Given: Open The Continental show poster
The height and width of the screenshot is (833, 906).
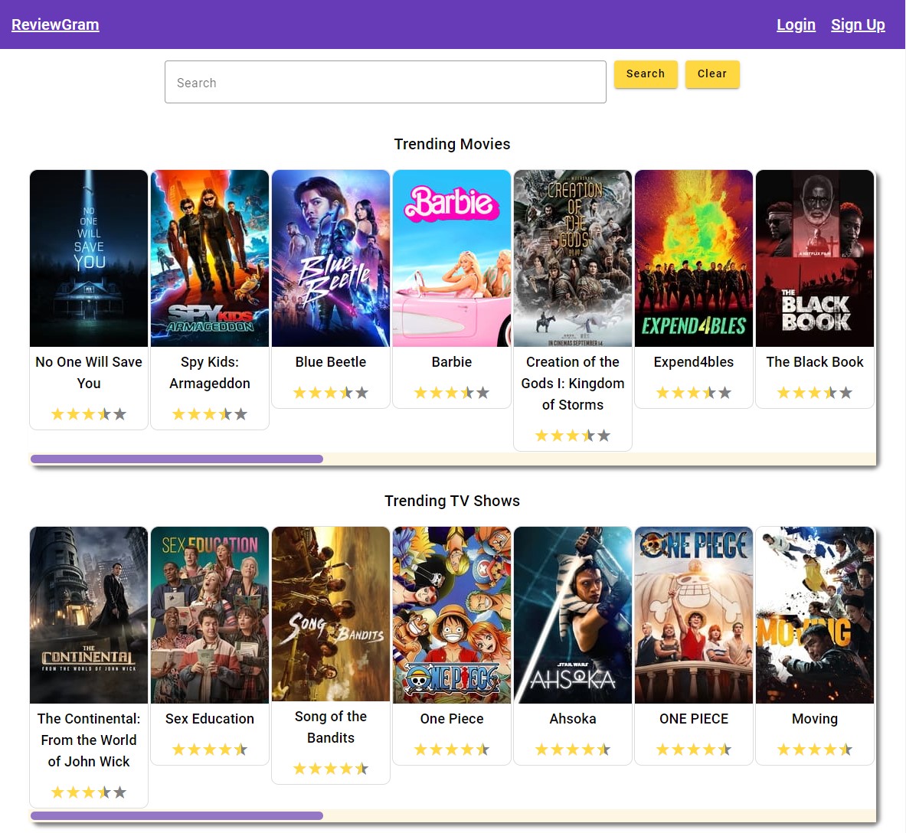Looking at the screenshot, I should pyautogui.click(x=89, y=615).
